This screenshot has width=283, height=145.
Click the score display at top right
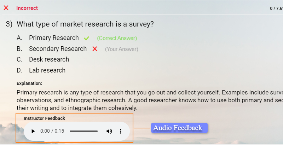click(x=276, y=8)
